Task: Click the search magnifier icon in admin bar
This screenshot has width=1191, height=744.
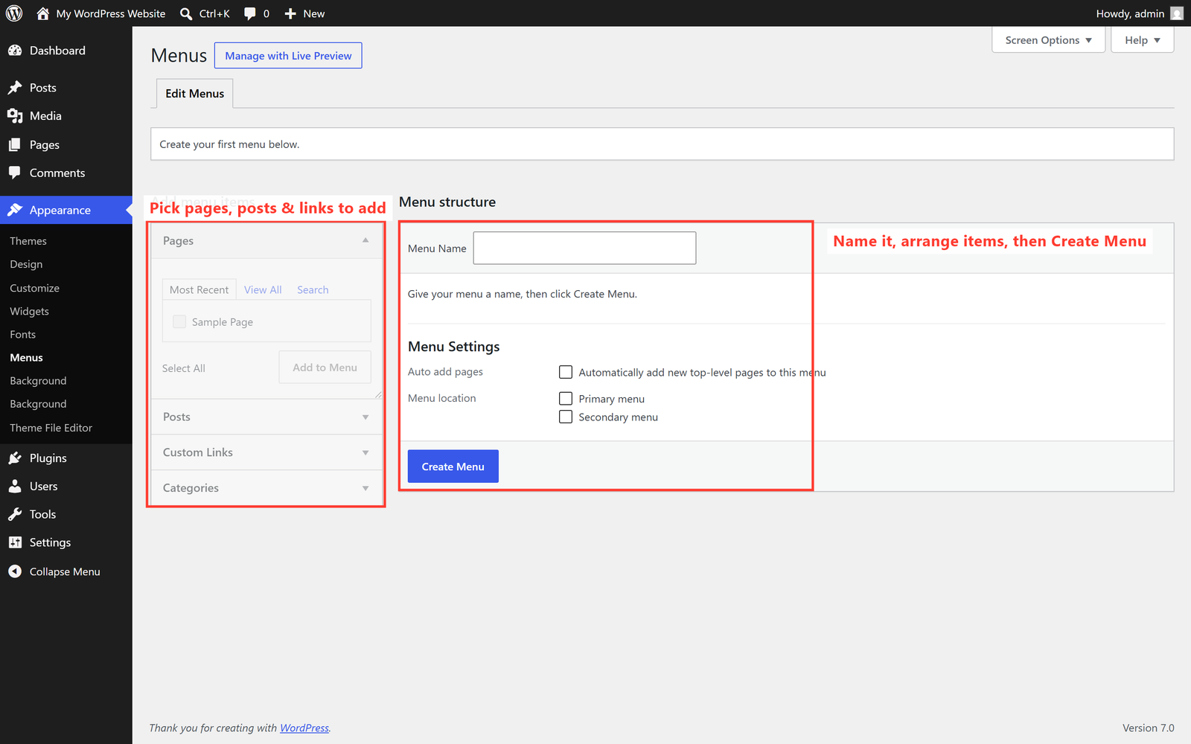Action: pos(186,13)
